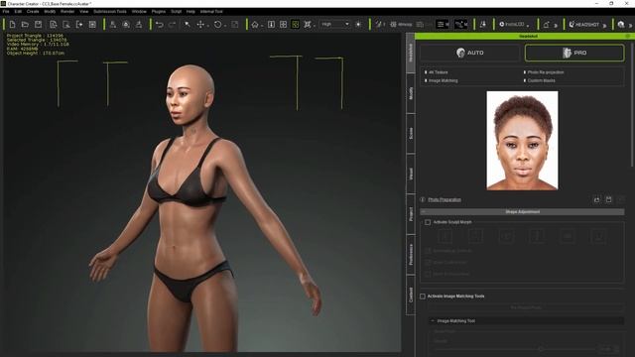The height and width of the screenshot is (357, 635).
Task: Open the Home view dropdown arrow
Action: [x=262, y=26]
